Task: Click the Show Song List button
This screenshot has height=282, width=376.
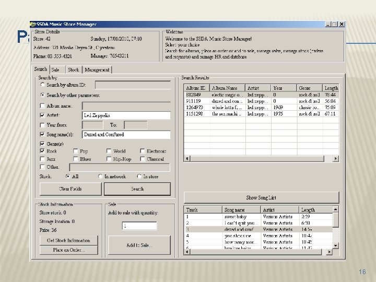Action: pos(261,197)
